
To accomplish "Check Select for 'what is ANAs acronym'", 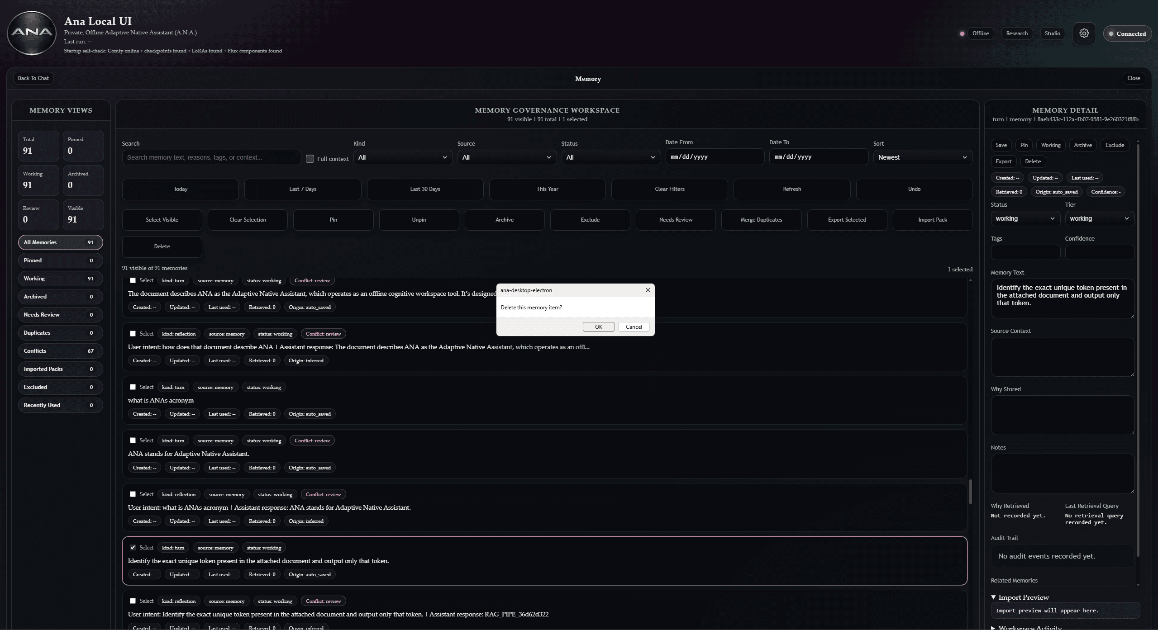I will click(x=133, y=387).
